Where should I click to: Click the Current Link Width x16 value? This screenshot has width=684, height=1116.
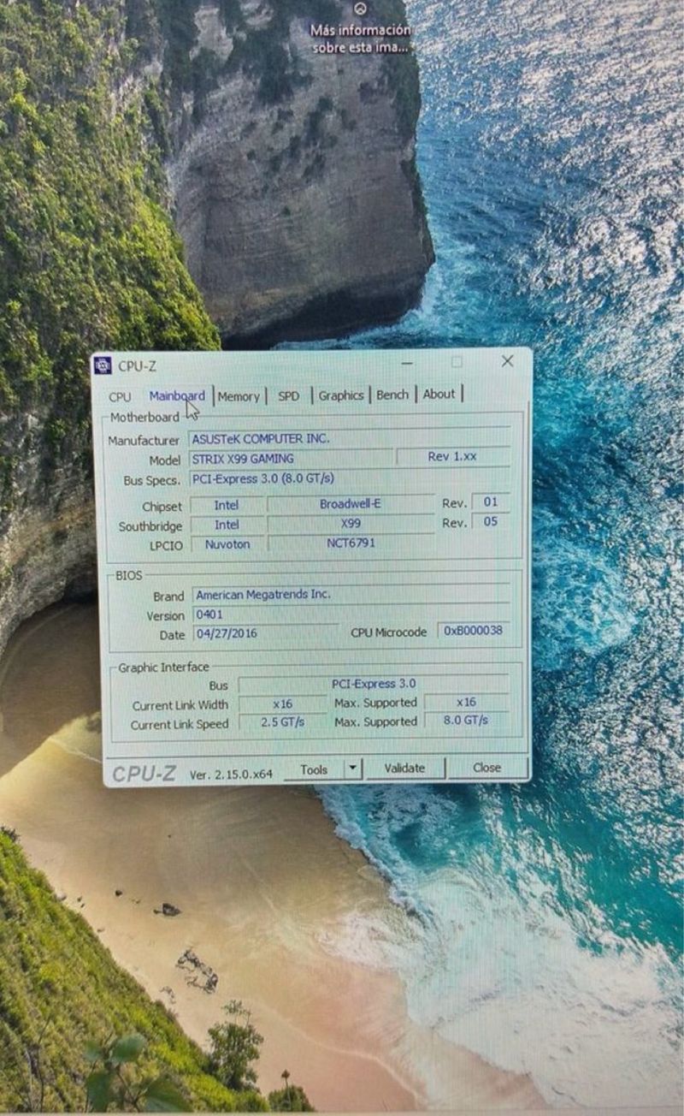(282, 703)
